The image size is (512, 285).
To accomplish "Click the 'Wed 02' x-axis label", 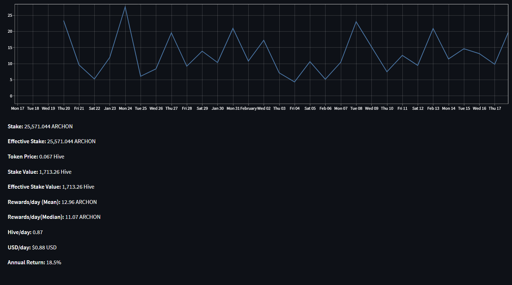I will pos(264,108).
